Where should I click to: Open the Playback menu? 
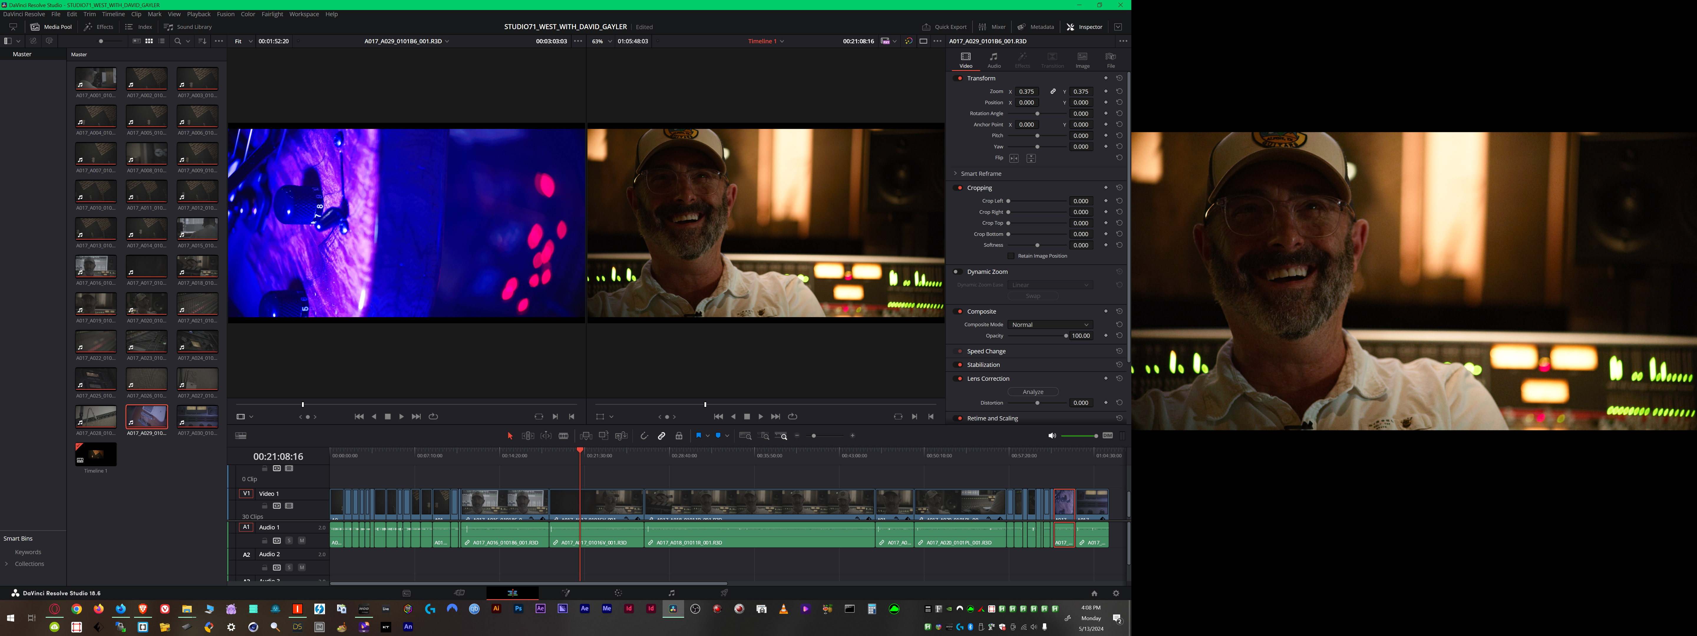tap(198, 14)
